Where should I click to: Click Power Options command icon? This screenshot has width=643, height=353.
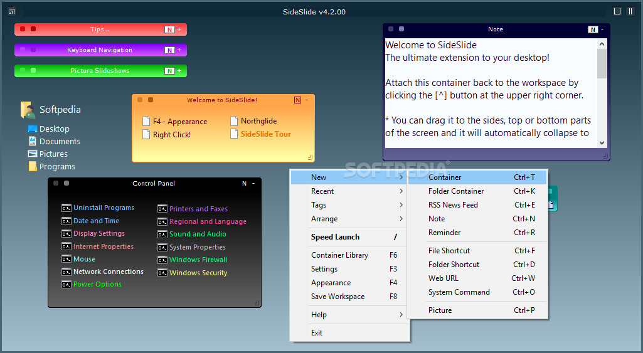tap(66, 285)
